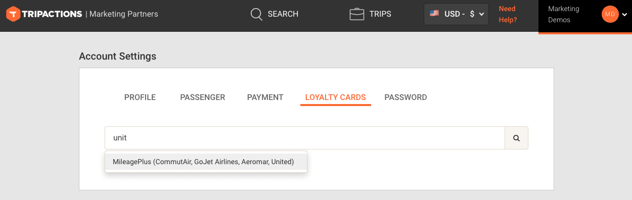Screen dimensions: 632x200
Task: Click the search button beside loyalty input
Action: tap(516, 138)
